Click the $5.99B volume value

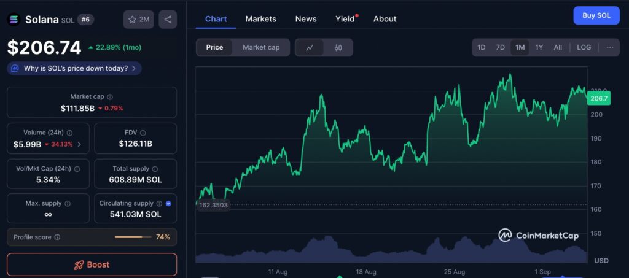[x=27, y=144]
